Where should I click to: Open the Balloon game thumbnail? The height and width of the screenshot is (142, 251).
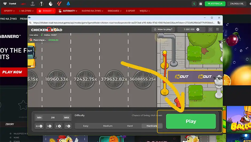[239, 119]
